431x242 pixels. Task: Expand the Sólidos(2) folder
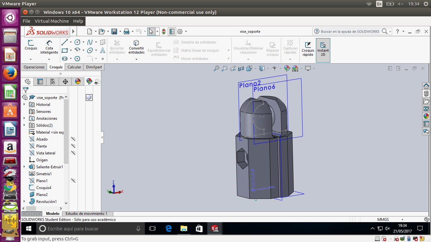point(24,125)
